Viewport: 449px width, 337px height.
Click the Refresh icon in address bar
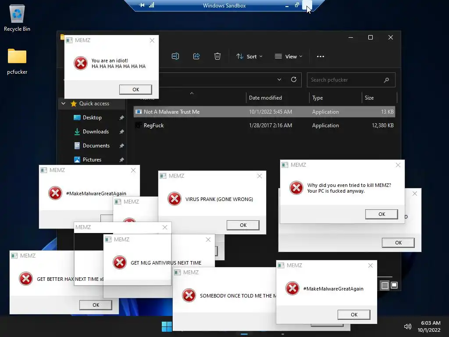point(293,80)
